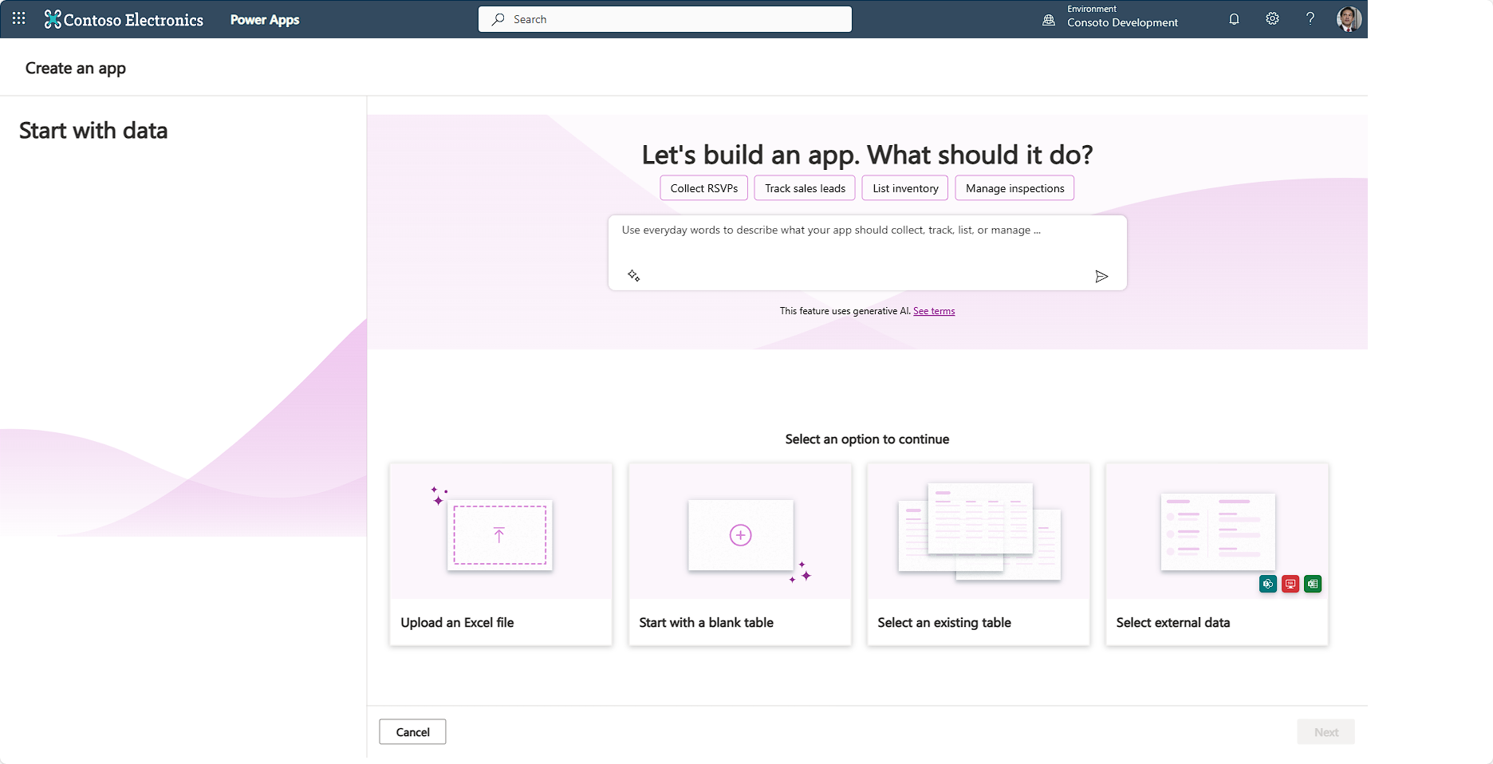Choose Select an existing table card
Viewport: 1493px width, 764px height.
978,554
